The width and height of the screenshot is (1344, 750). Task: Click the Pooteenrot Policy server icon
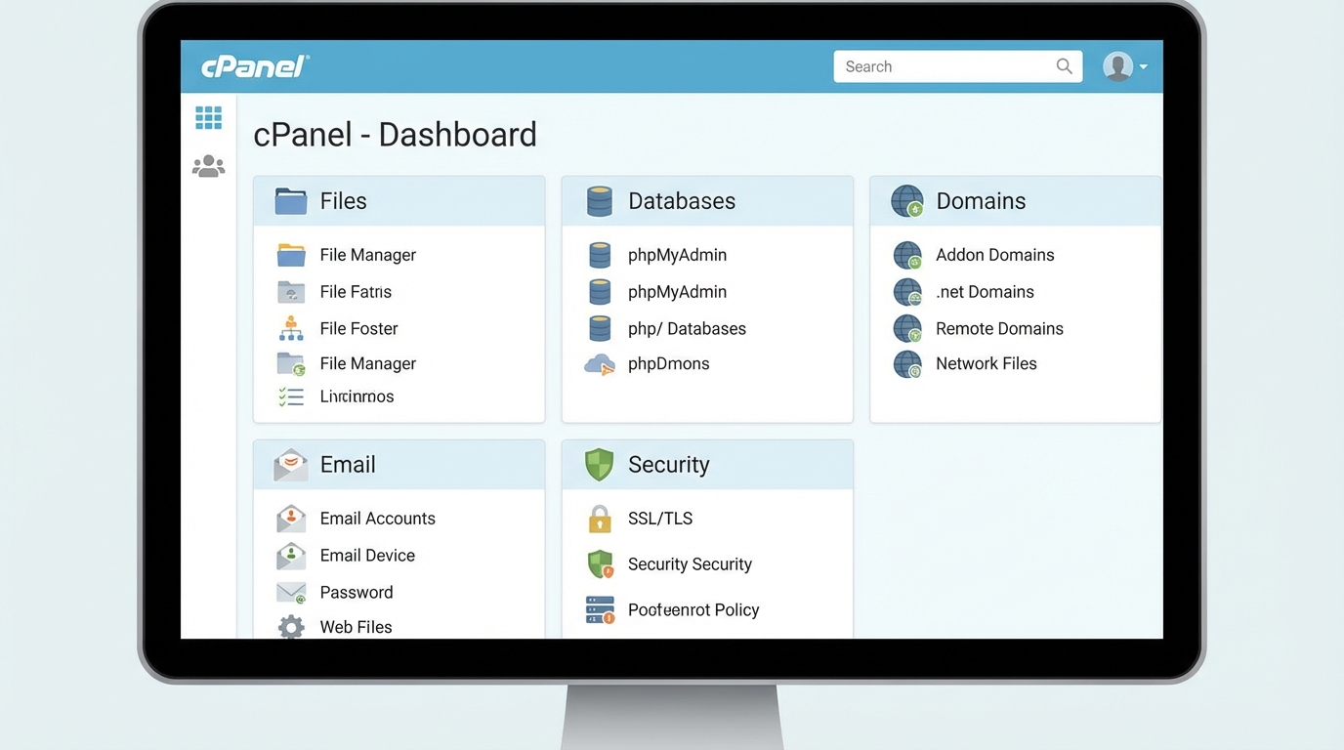pyautogui.click(x=599, y=609)
